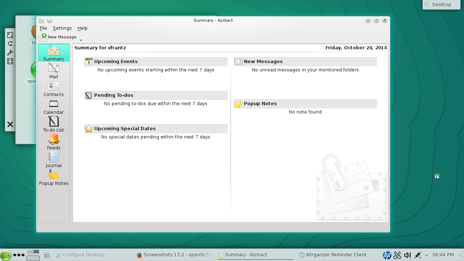Open the Calendar view in Kontact sidebar
The image size is (464, 261).
point(54,106)
